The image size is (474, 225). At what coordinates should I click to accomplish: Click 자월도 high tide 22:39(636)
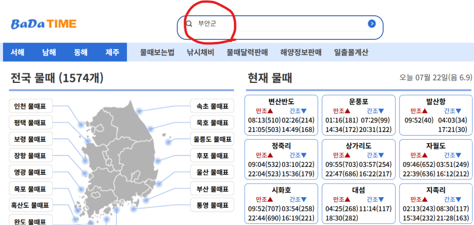[x=419, y=174]
